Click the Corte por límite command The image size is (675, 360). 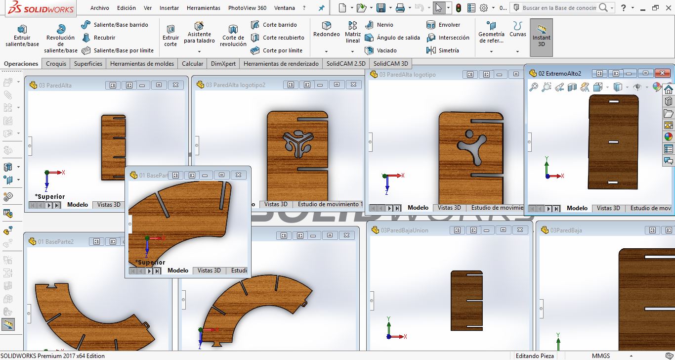coord(276,50)
